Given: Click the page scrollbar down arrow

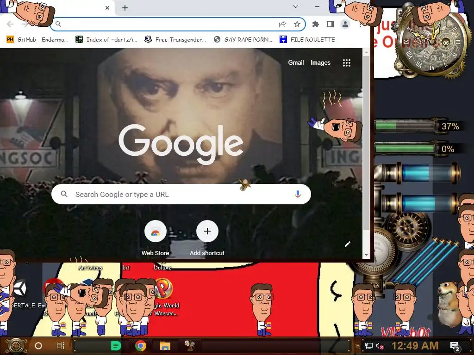Looking at the screenshot, I should [x=367, y=255].
